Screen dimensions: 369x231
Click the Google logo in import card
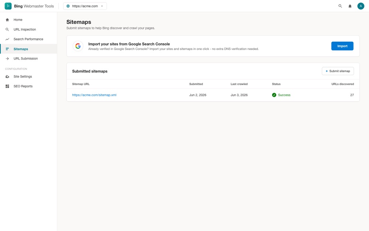pos(78,46)
